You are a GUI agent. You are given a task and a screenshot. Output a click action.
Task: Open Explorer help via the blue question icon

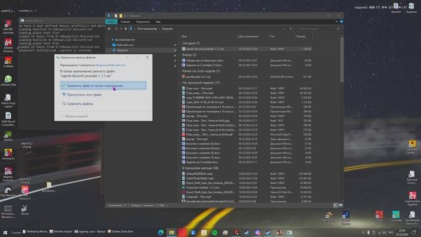click(x=341, y=22)
